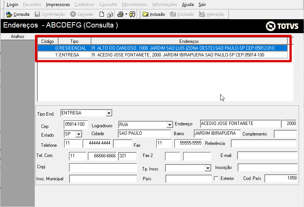Click the Inscrição field

(267, 167)
